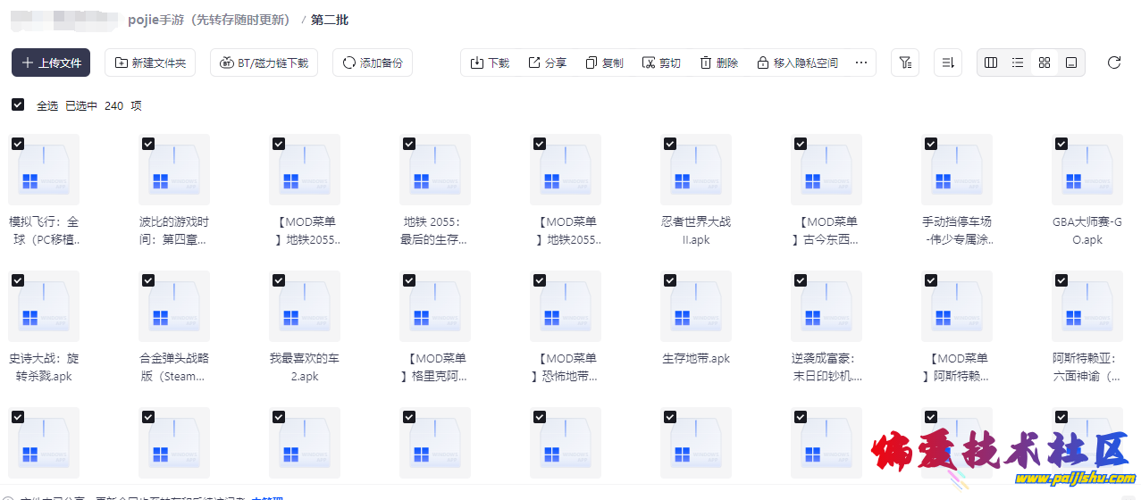Uncheck the 全选 select-all checkbox
Screen dimensions: 1141x500
(x=18, y=104)
